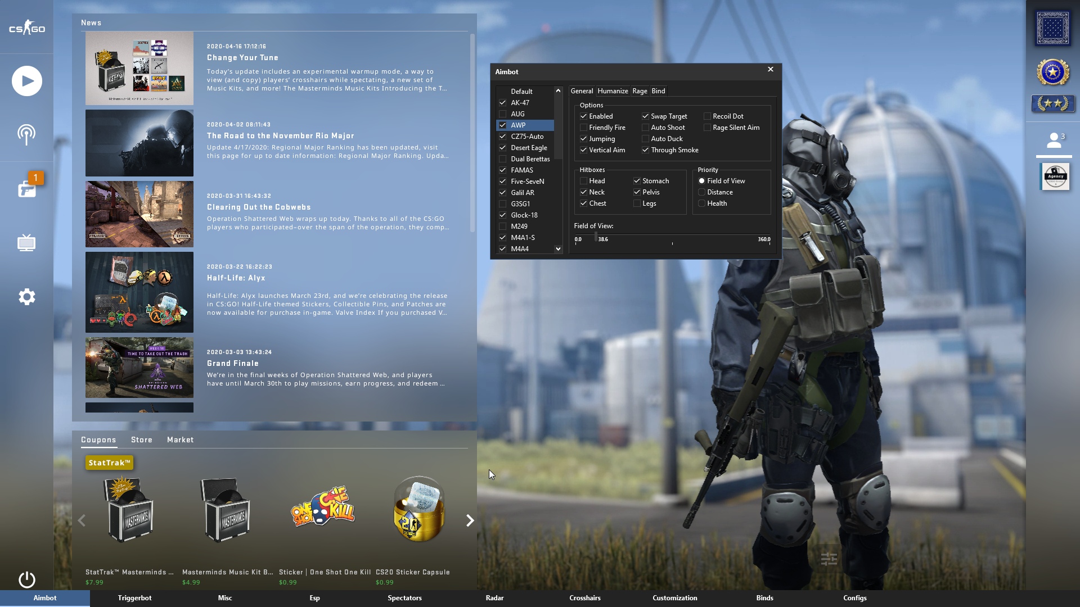Switch to the Humanize tab

click(613, 91)
